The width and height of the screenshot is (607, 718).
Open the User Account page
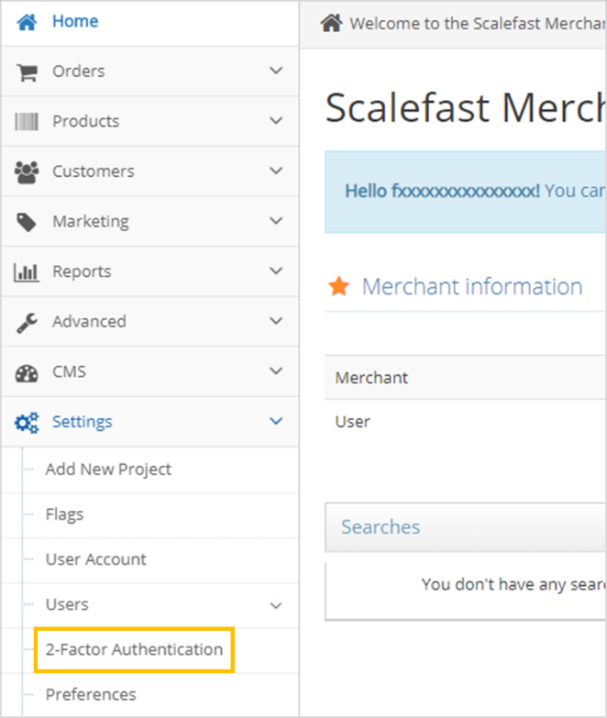(95, 559)
